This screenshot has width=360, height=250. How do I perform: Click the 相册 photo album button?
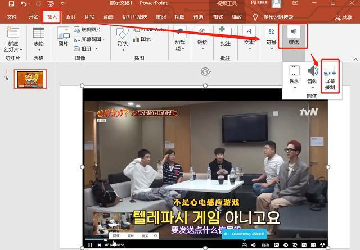coord(83,49)
